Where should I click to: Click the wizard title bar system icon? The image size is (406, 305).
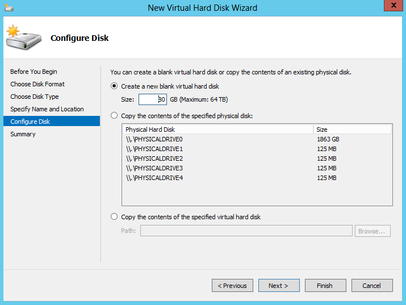(x=9, y=7)
